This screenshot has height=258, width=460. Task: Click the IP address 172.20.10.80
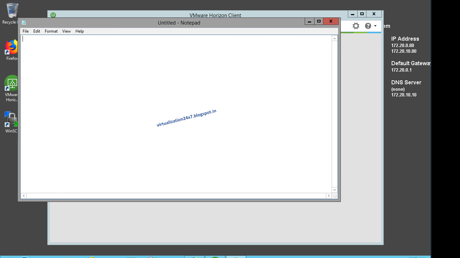pyautogui.click(x=404, y=51)
